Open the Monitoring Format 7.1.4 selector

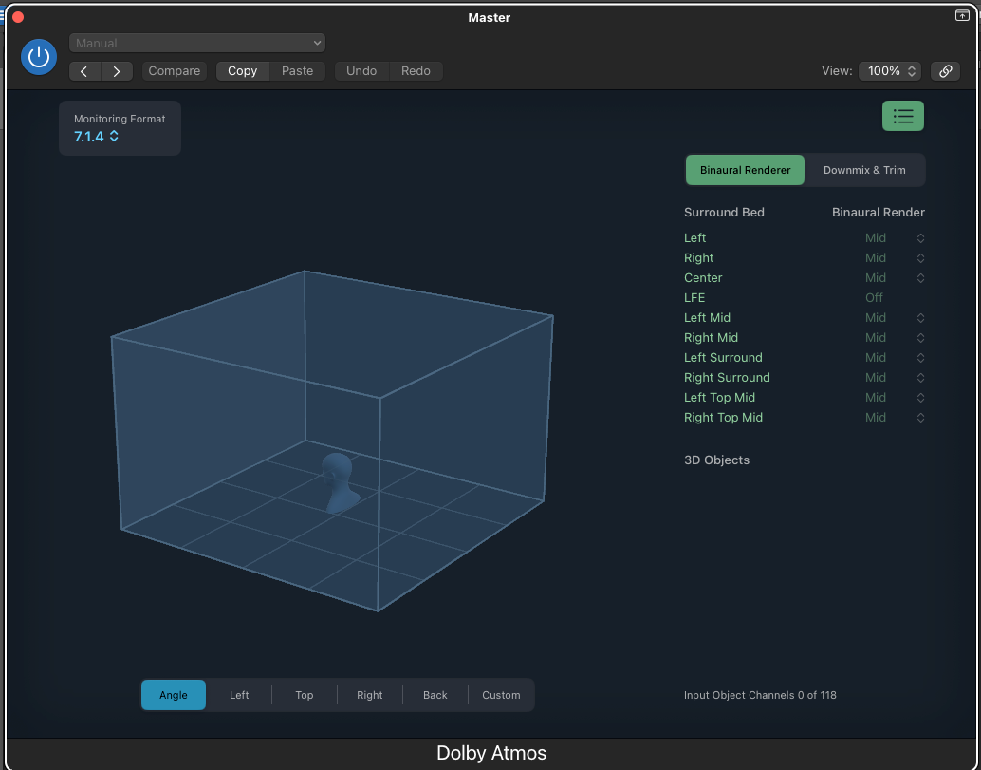click(97, 136)
